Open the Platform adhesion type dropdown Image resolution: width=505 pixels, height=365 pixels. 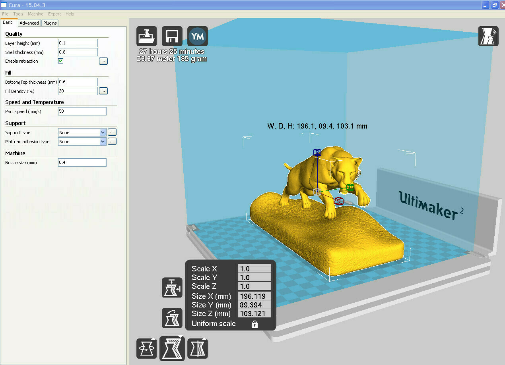point(82,142)
